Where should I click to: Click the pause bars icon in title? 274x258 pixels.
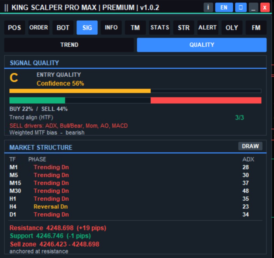[6, 8]
